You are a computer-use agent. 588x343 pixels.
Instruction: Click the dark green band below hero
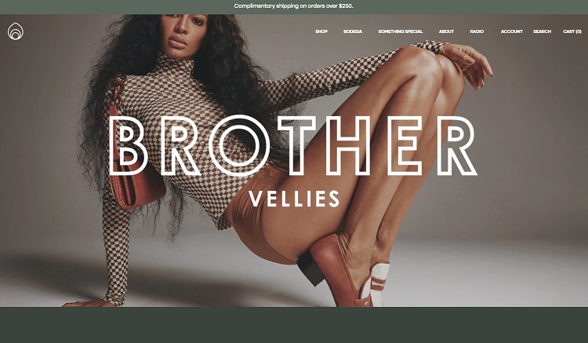(x=294, y=325)
